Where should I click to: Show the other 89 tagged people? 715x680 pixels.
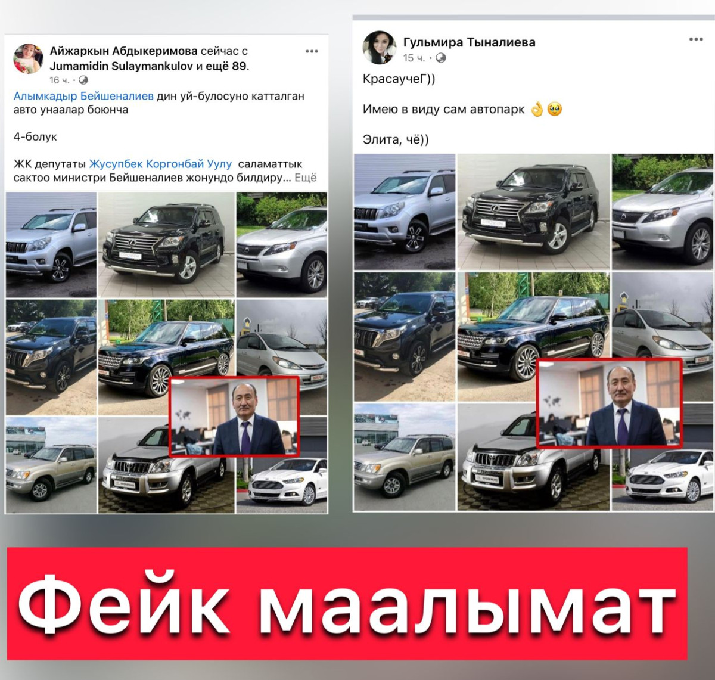(227, 66)
